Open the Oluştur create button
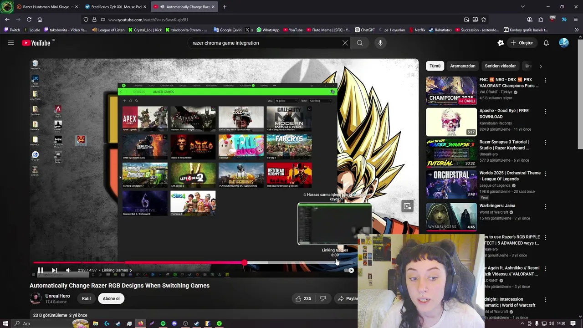Image resolution: width=583 pixels, height=328 pixels. 522,43
